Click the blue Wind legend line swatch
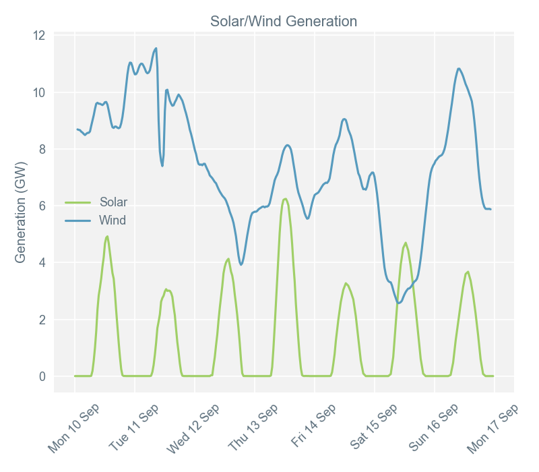Viewport: 539px width, 472px height. click(x=78, y=220)
